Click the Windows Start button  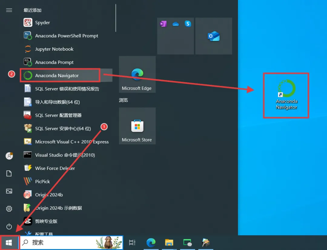tap(9, 242)
